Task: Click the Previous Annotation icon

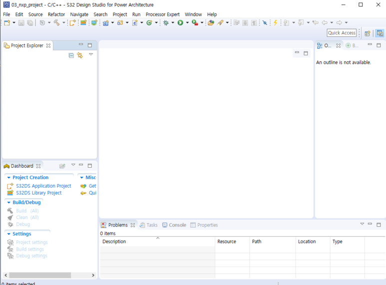Action: point(301,23)
